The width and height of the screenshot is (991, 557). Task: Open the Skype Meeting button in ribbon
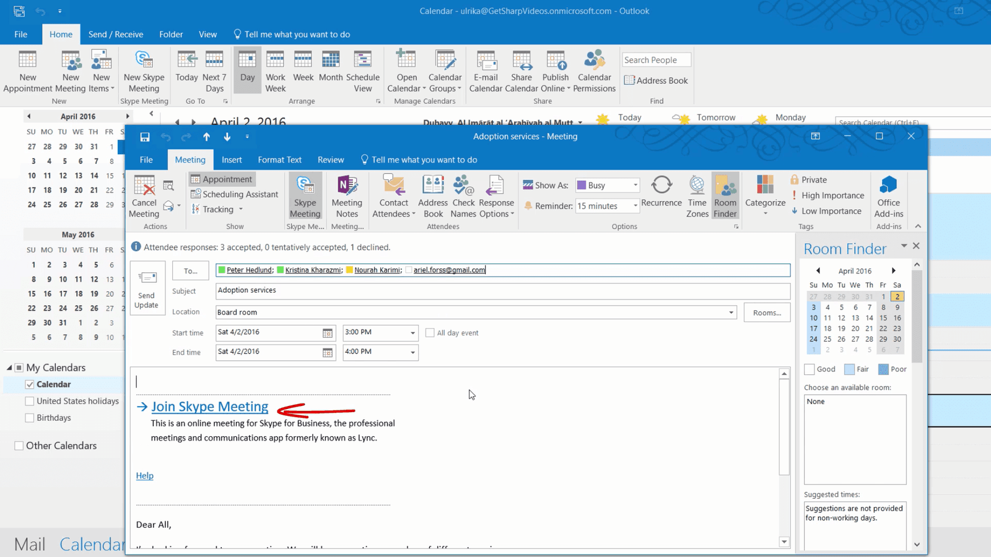305,196
